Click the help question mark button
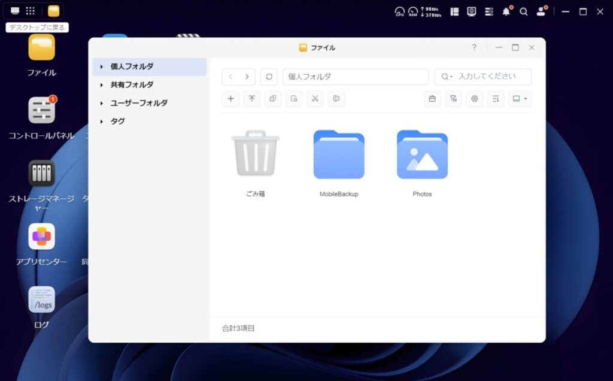Image resolution: width=613 pixels, height=381 pixels. point(474,47)
